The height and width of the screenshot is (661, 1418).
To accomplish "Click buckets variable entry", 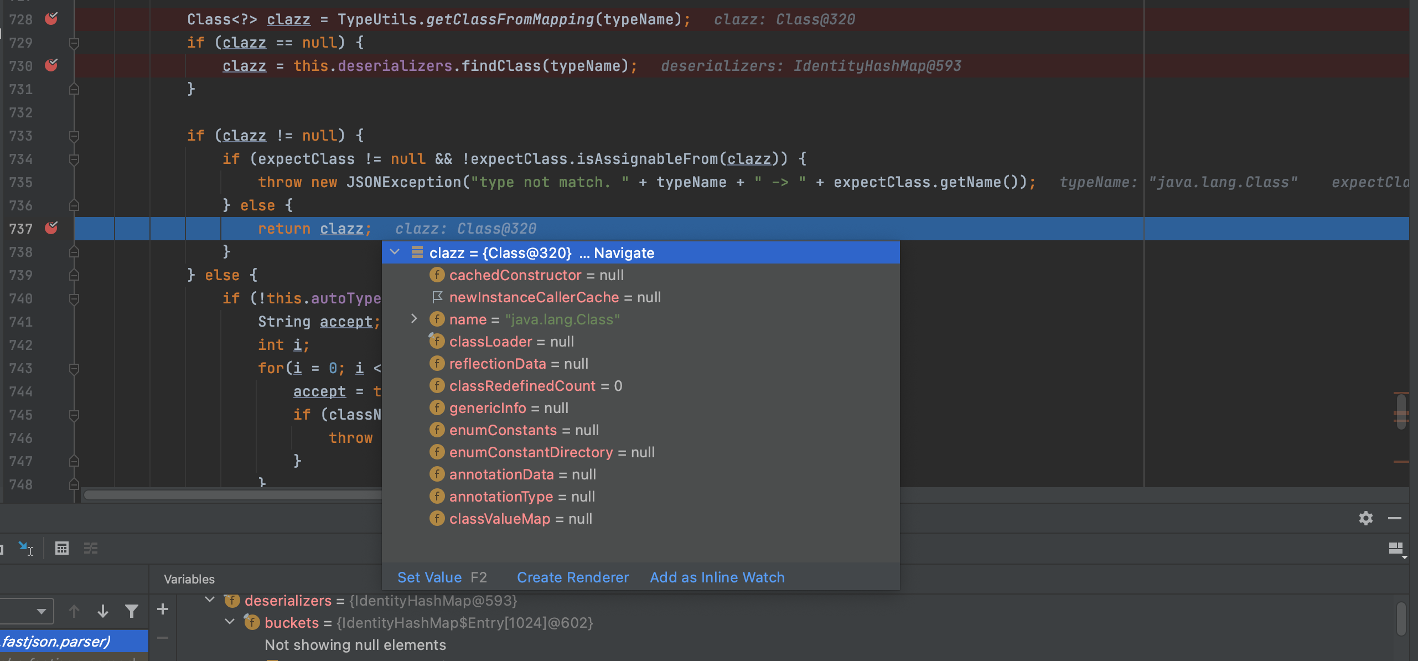I will coord(292,623).
